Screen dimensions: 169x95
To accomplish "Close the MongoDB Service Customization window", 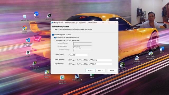I will point(115,23).
